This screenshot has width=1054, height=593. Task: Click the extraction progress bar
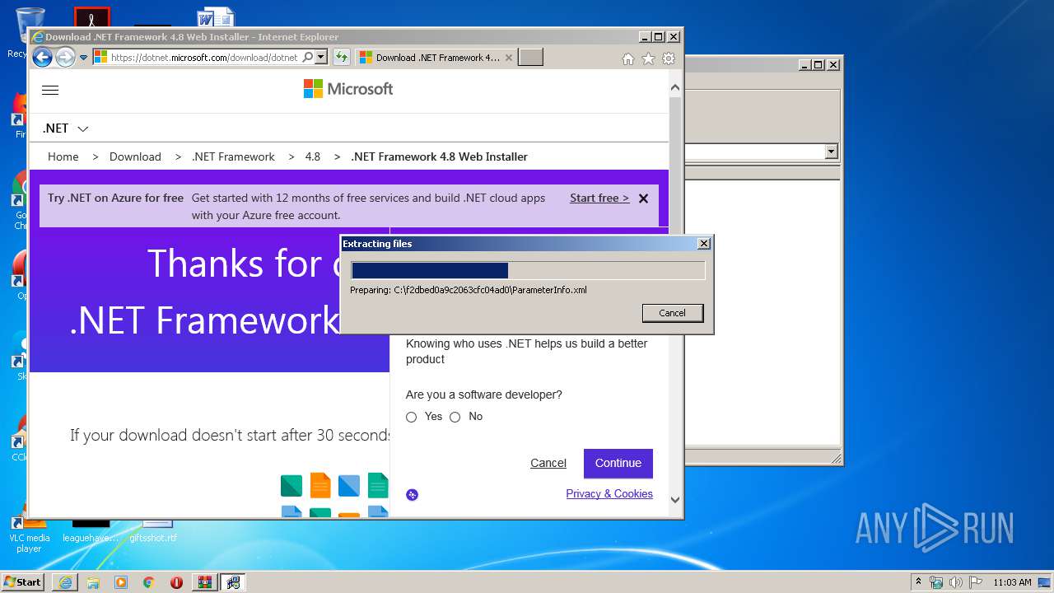528,271
